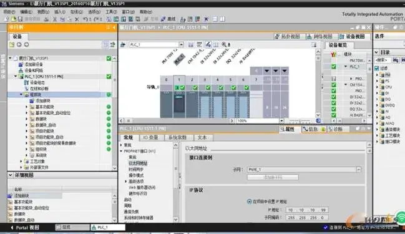
Task: Click the upload from device icon
Action: [124, 19]
